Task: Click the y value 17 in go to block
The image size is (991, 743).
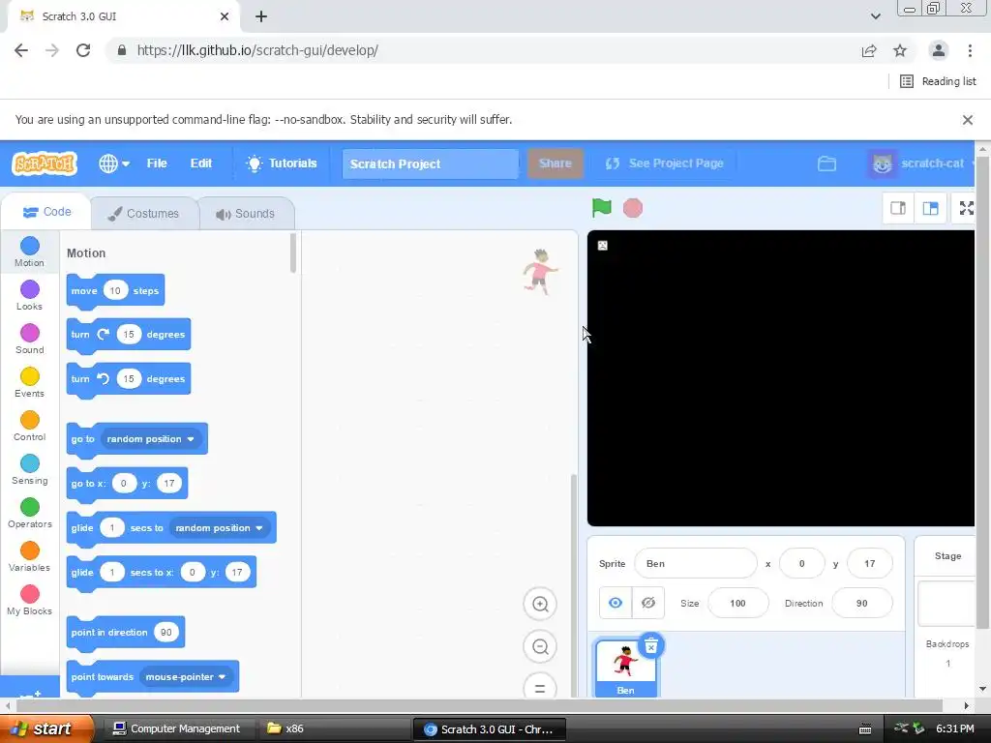Action: tap(168, 484)
